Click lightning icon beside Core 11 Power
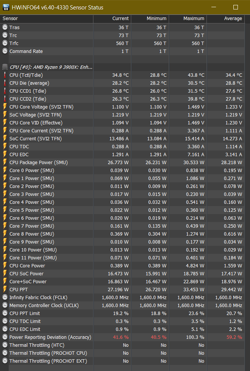 (x=5, y=258)
